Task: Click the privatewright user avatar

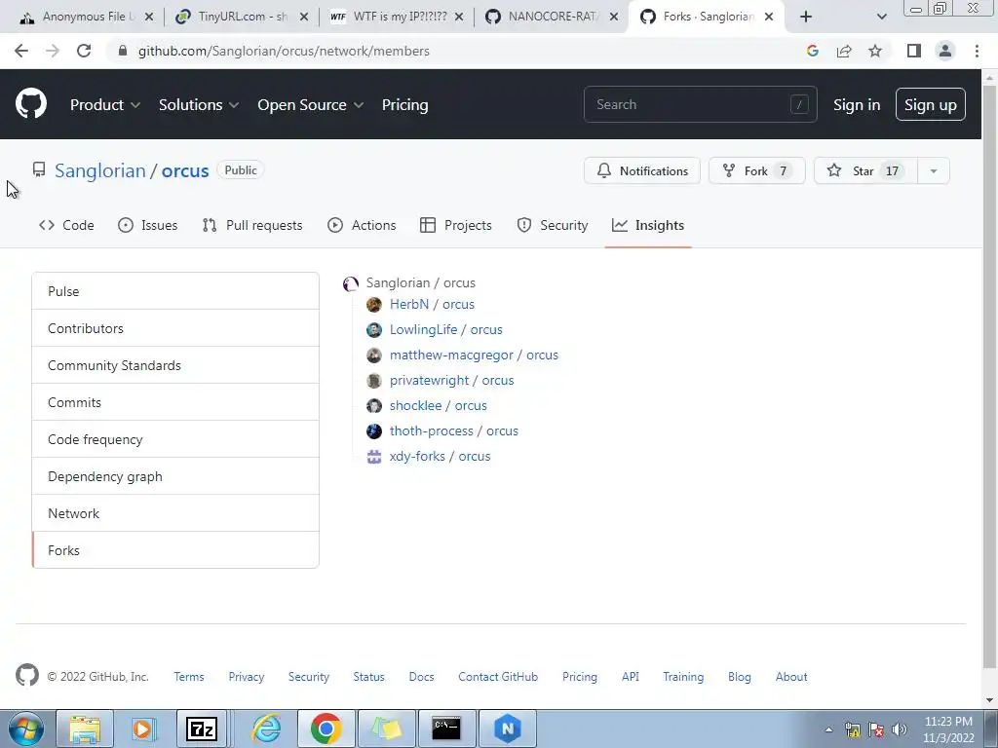Action: (x=374, y=381)
